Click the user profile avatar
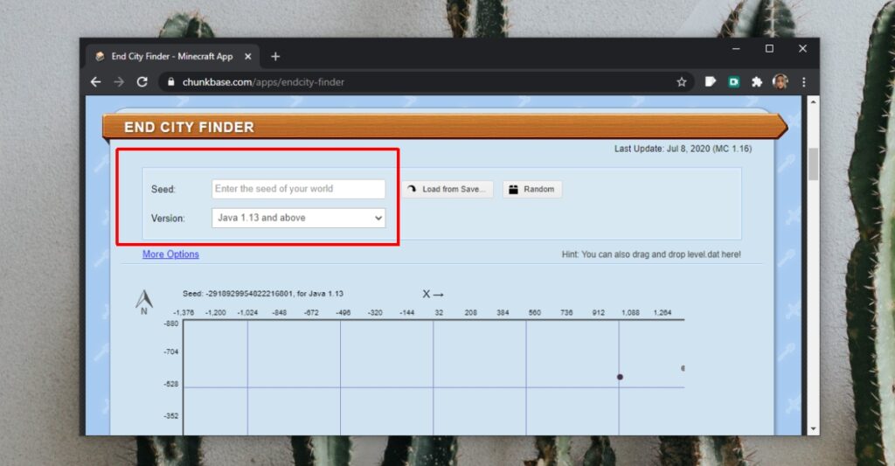Screen dimensions: 895x466 tap(780, 82)
